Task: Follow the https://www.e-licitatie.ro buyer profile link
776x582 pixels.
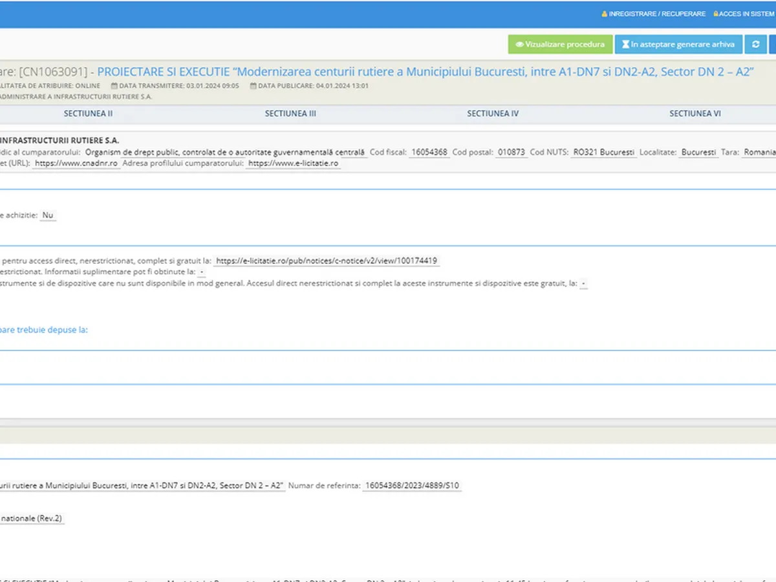Action: 293,164
